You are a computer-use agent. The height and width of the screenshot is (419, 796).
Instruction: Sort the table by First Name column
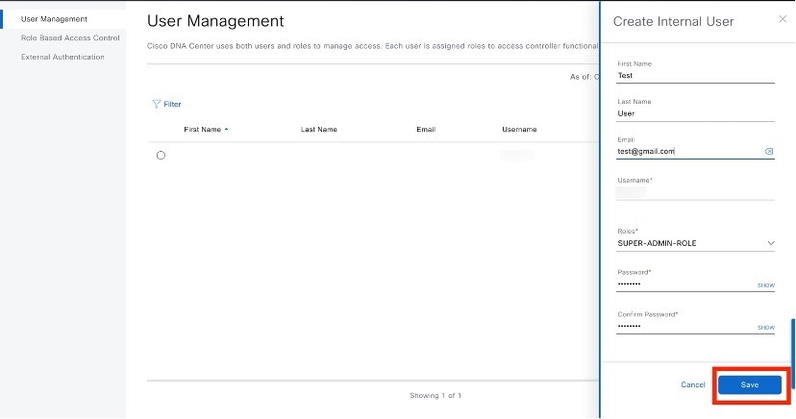click(x=206, y=130)
